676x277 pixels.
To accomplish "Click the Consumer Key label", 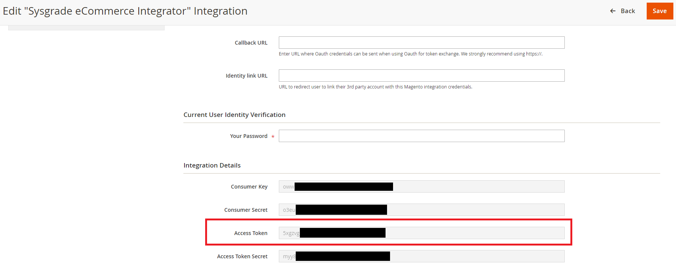I will pyautogui.click(x=249, y=187).
